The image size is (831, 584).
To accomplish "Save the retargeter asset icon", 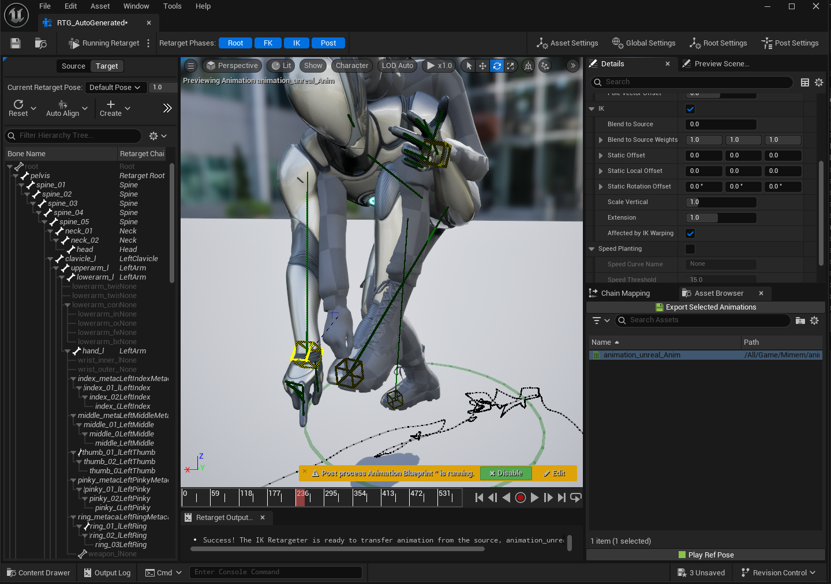I will pyautogui.click(x=16, y=43).
